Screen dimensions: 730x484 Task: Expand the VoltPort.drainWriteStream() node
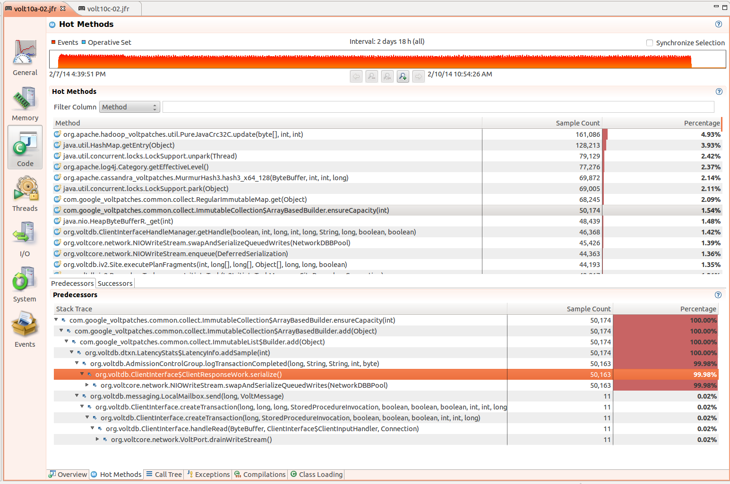click(x=98, y=439)
